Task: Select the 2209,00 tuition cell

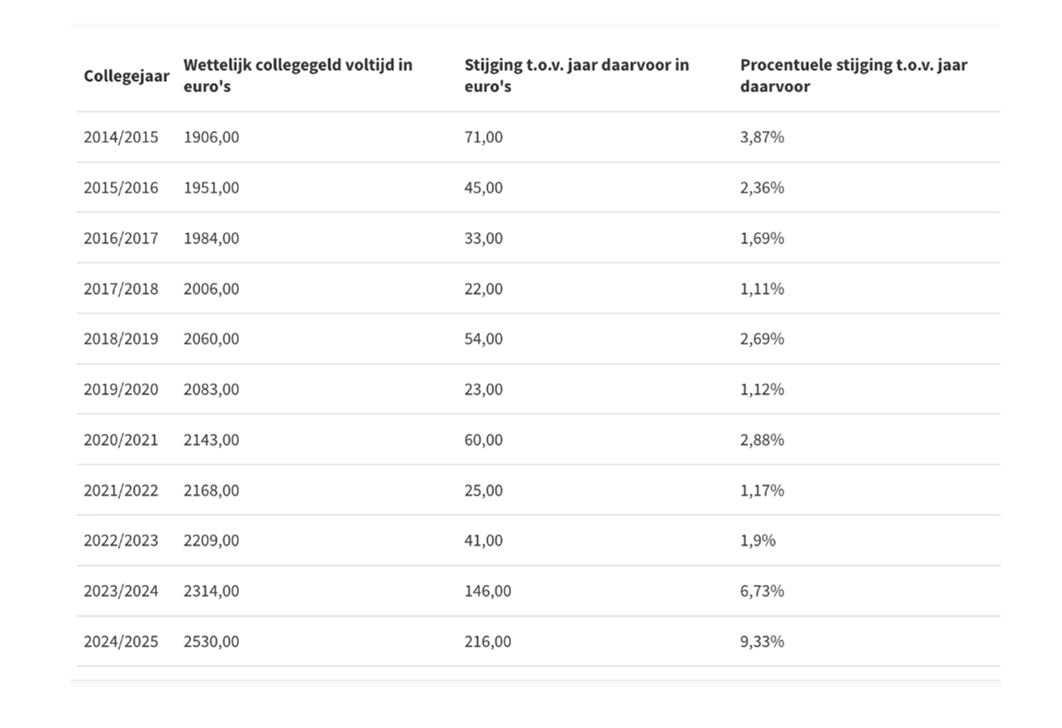Action: tap(211, 541)
